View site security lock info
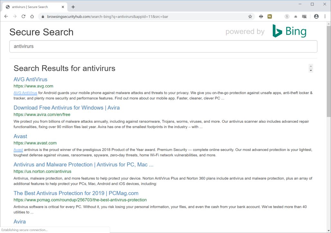Screen dimensions: 331x233 43,16
